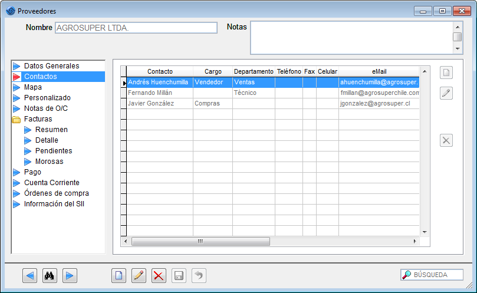This screenshot has height=293, width=477.
Task: Click the Compras cargo cell
Action: pyautogui.click(x=213, y=103)
